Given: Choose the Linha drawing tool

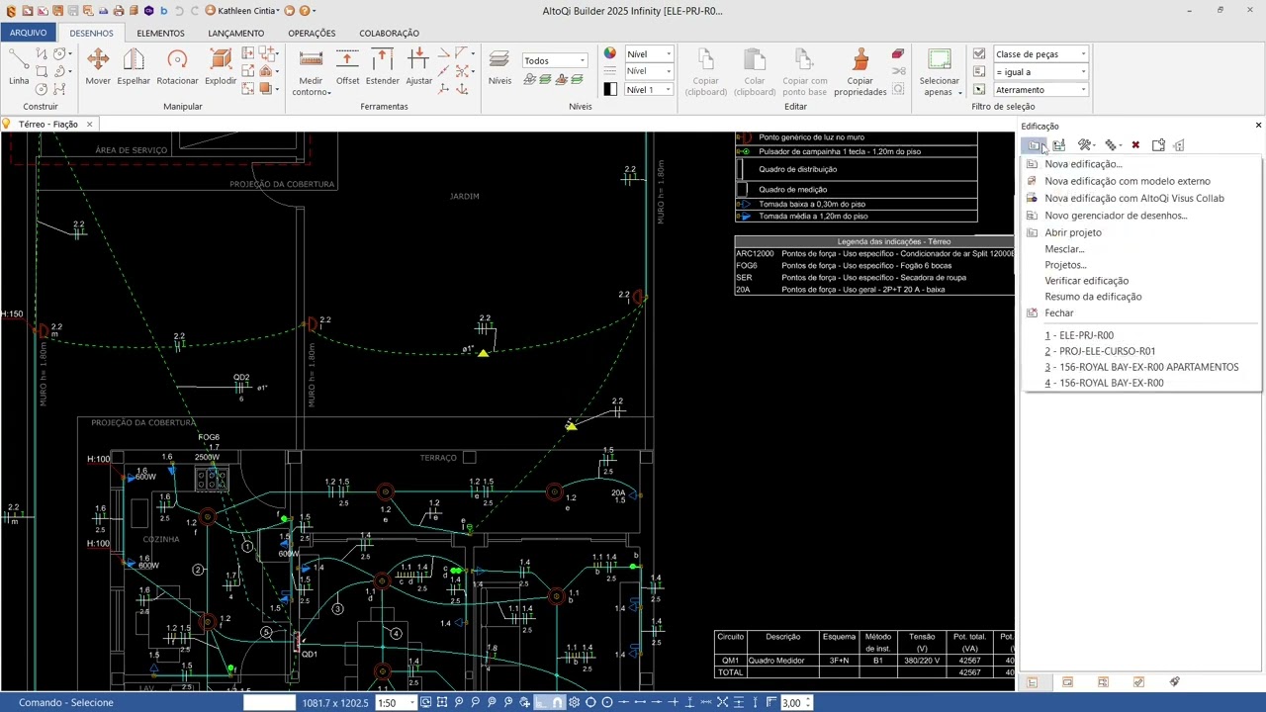Looking at the screenshot, I should point(19,67).
